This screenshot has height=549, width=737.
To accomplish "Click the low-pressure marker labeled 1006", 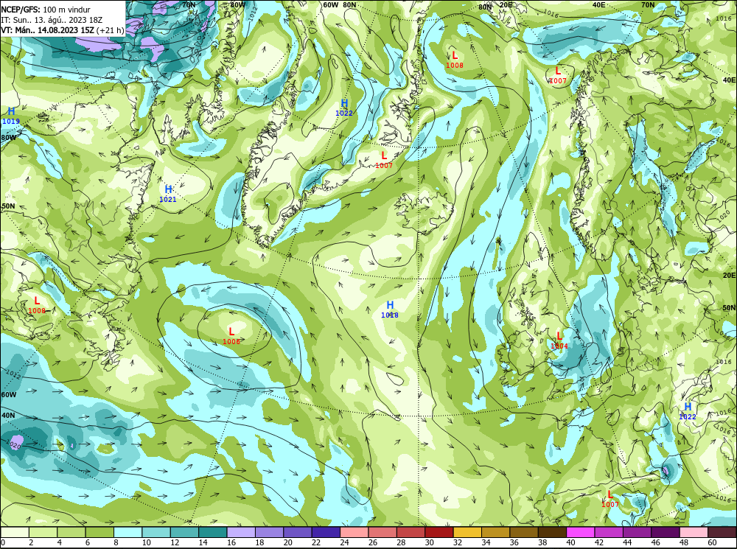I will coord(231,336).
